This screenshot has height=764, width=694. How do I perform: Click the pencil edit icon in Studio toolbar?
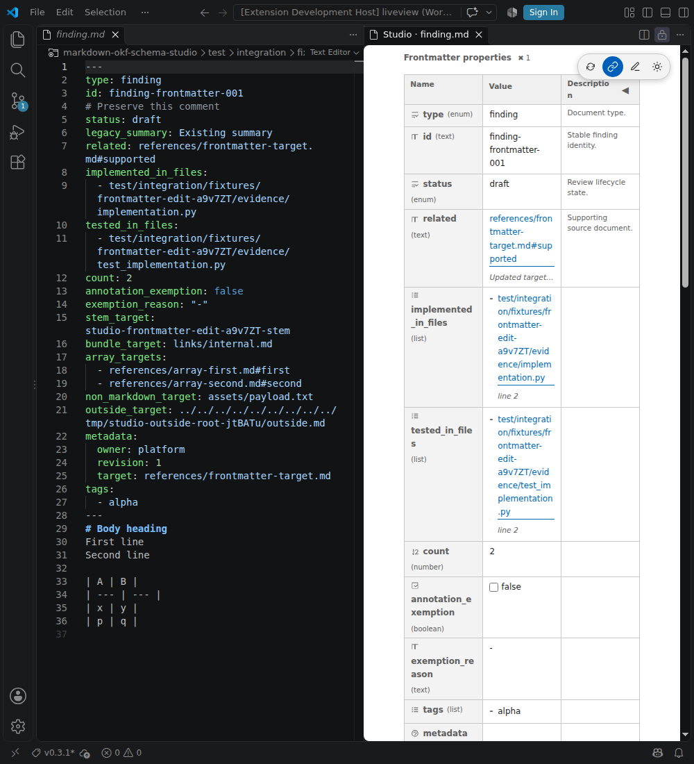[635, 67]
